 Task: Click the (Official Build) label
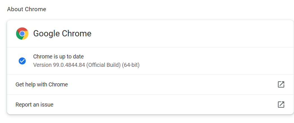[103, 65]
